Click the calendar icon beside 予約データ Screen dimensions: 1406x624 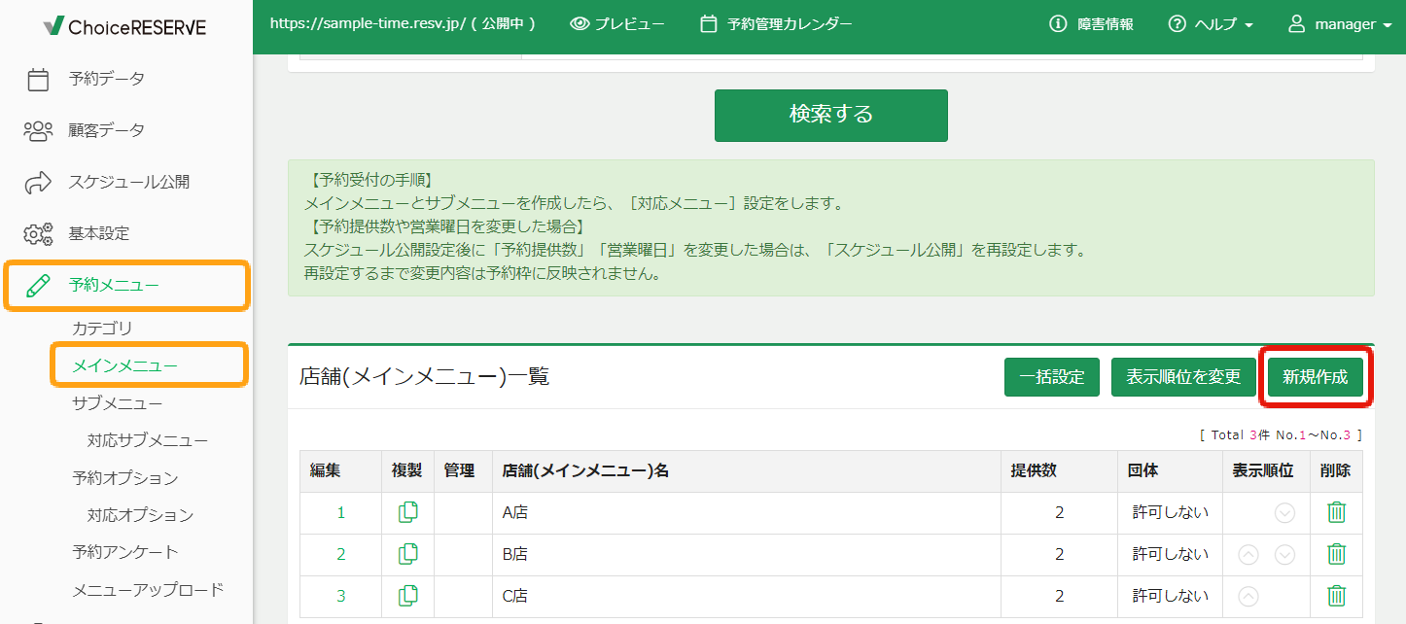pyautogui.click(x=38, y=79)
